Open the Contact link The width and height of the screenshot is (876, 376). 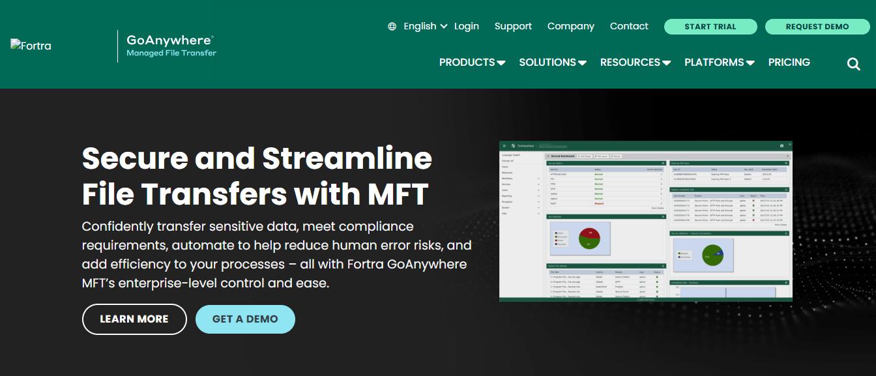[x=629, y=26]
